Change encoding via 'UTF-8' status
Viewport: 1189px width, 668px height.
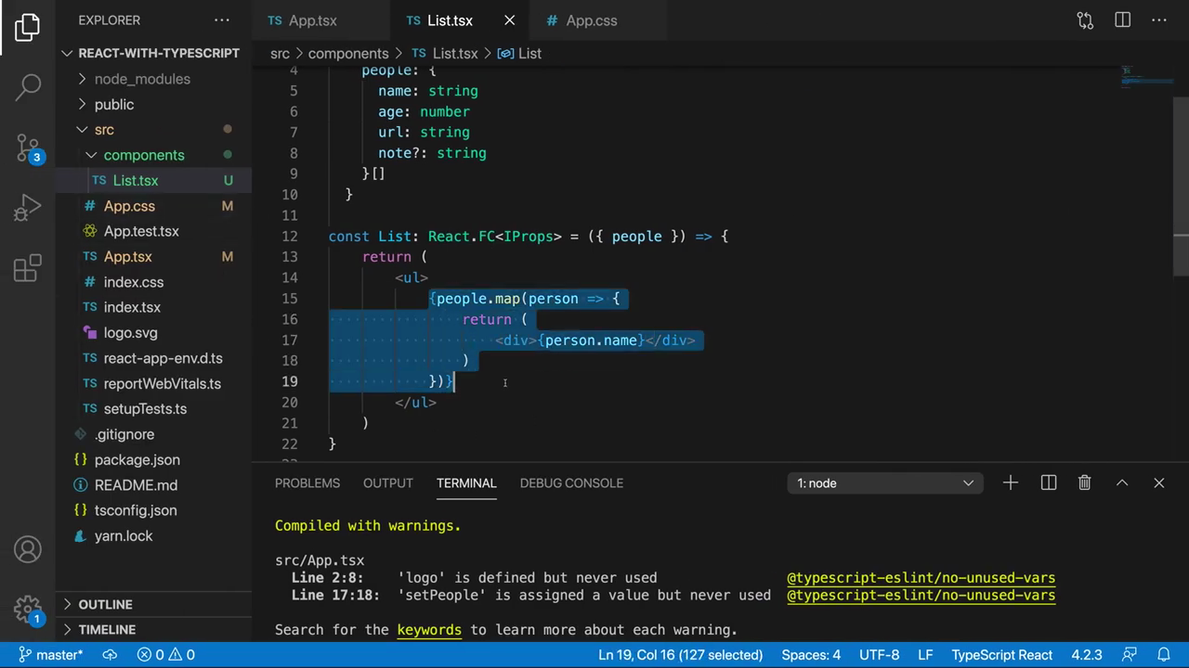[x=879, y=655]
